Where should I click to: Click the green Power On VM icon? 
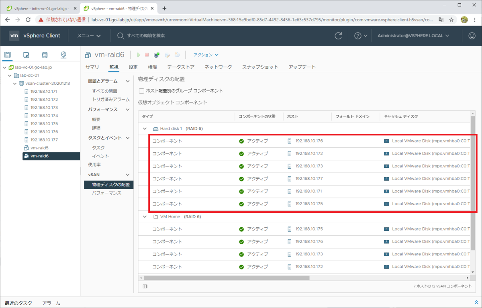(139, 55)
